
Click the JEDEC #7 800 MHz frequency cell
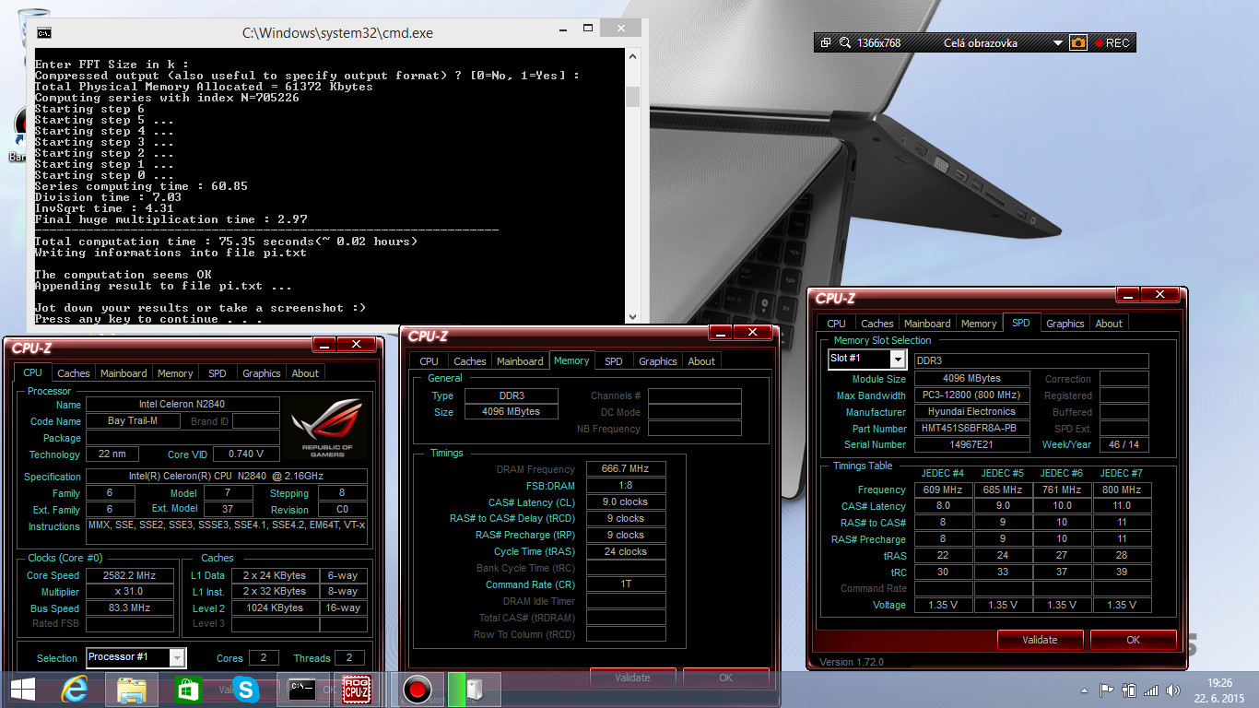pos(1122,490)
